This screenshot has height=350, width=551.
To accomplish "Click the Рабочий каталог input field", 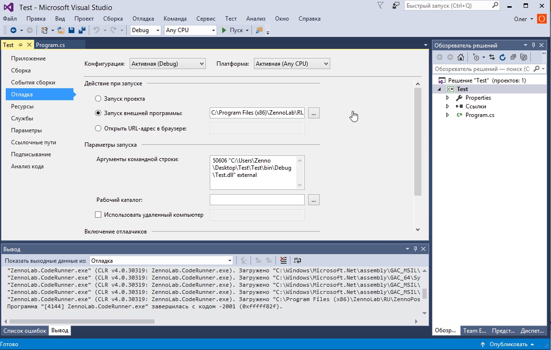I will click(257, 200).
